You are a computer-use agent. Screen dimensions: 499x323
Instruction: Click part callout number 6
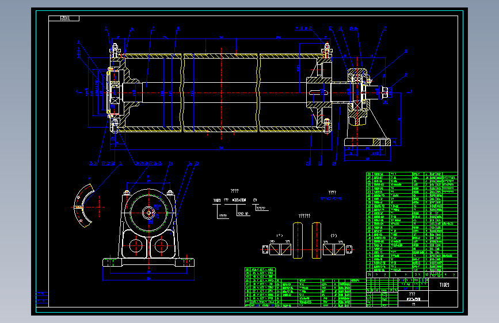132,29
